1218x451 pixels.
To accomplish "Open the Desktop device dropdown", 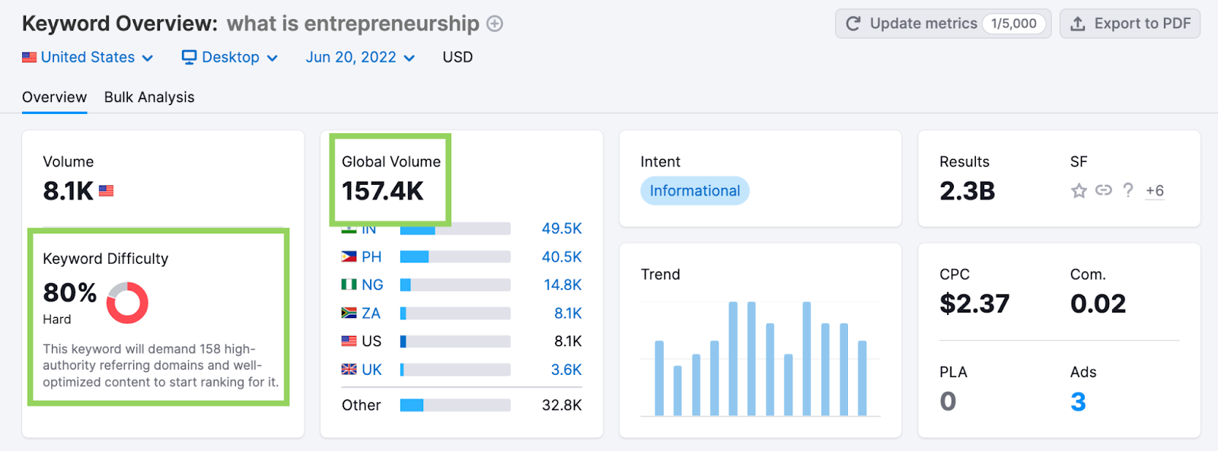I will [230, 58].
